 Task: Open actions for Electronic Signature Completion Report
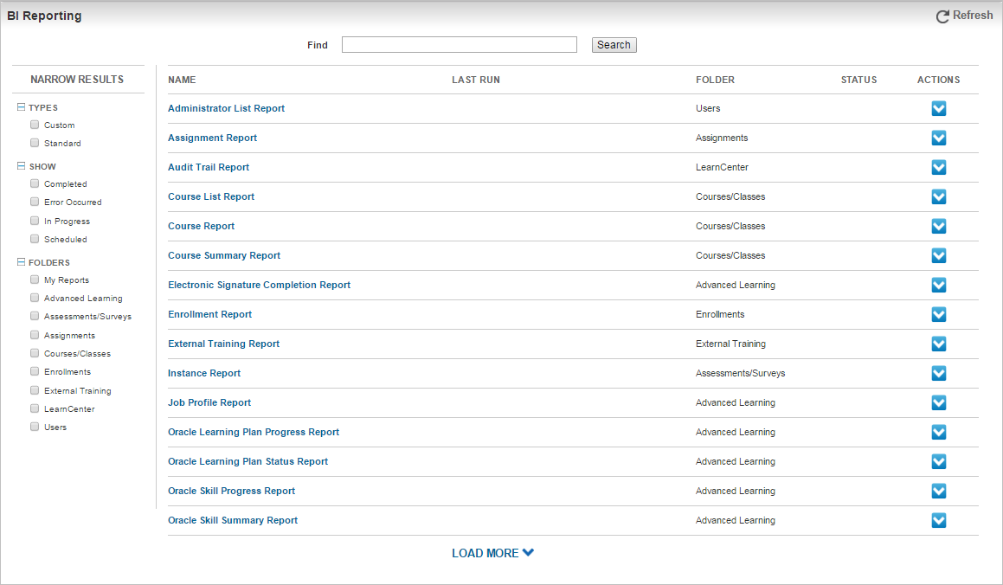(x=938, y=286)
